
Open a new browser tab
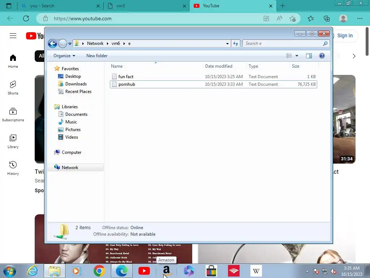point(283,6)
